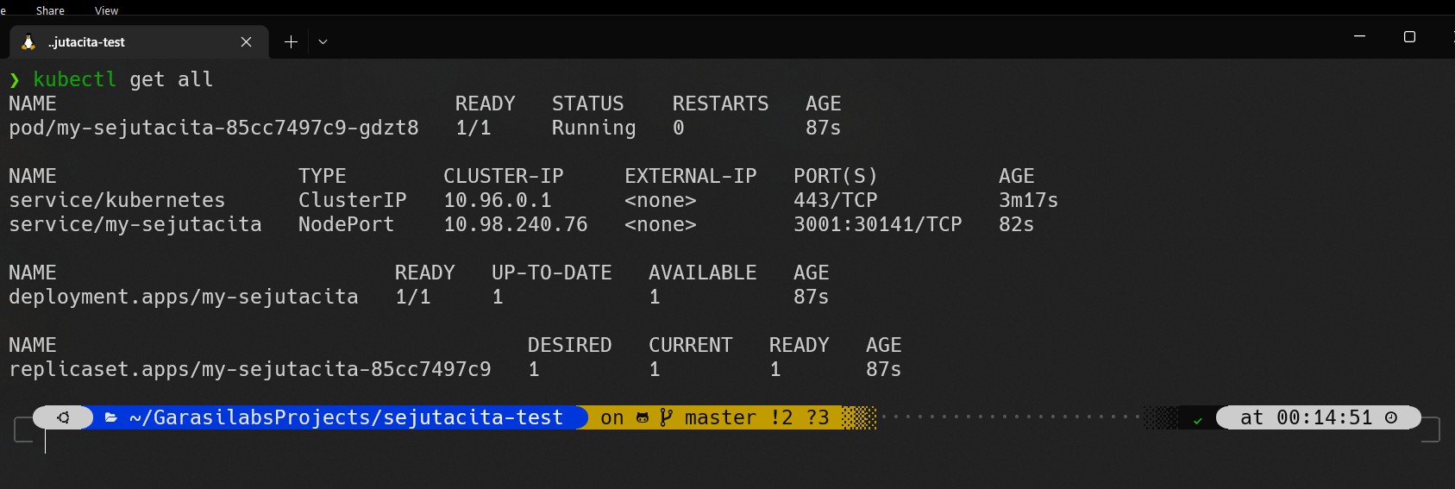This screenshot has width=1455, height=489.
Task: Click the 'get all' command arguments
Action: (x=172, y=79)
